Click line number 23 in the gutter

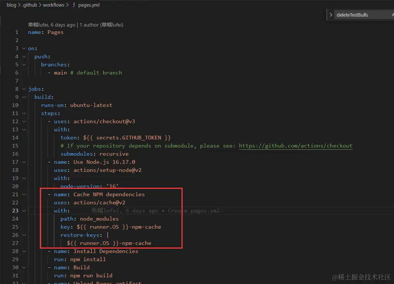[15, 211]
